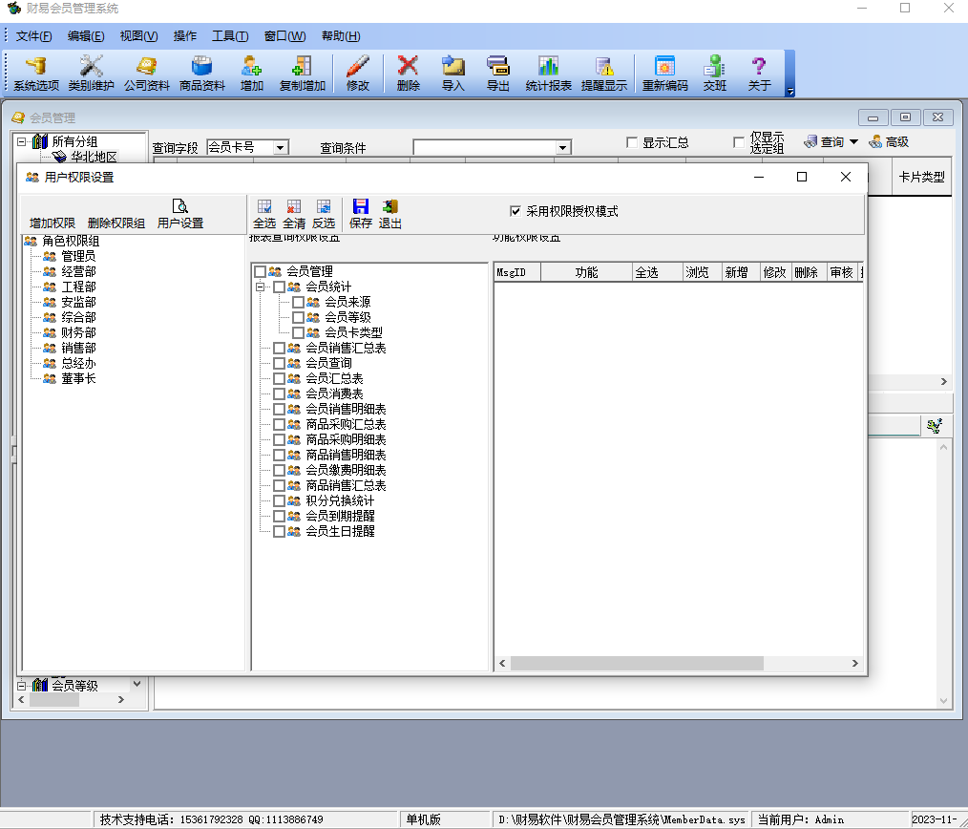Open the 文件(F) menu

point(33,36)
